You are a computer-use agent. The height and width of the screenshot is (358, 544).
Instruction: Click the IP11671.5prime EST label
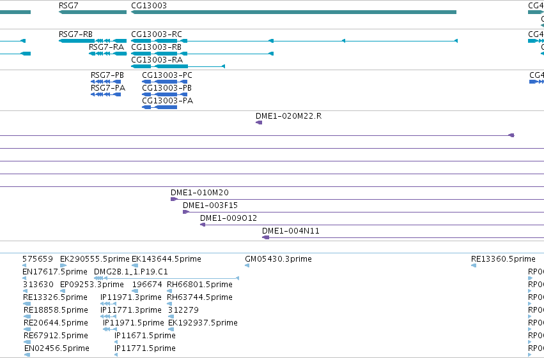145,336
